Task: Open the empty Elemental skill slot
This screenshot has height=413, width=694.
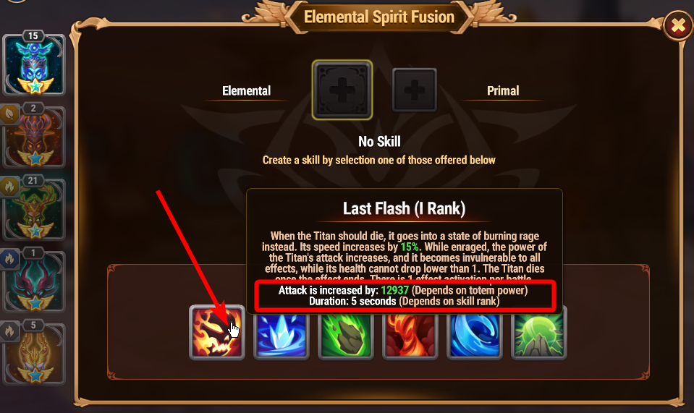Action: (x=342, y=90)
